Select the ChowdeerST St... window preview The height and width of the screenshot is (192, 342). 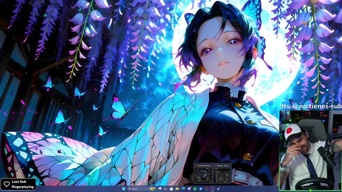[x=203, y=174]
